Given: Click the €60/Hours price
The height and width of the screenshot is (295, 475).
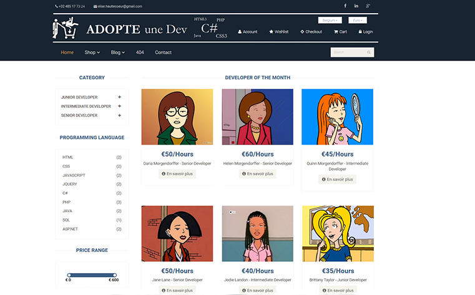Looking at the screenshot, I should pos(258,154).
